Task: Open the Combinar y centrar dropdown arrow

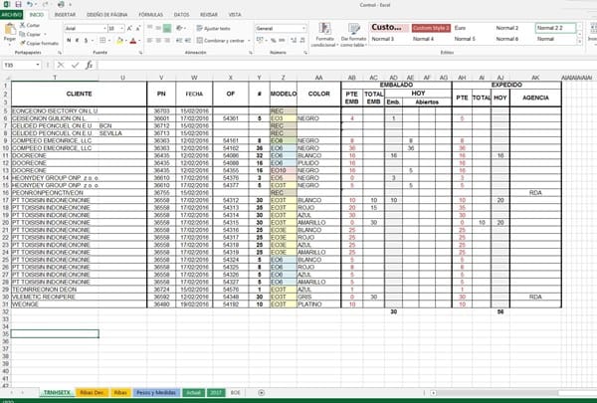Action: [249, 41]
